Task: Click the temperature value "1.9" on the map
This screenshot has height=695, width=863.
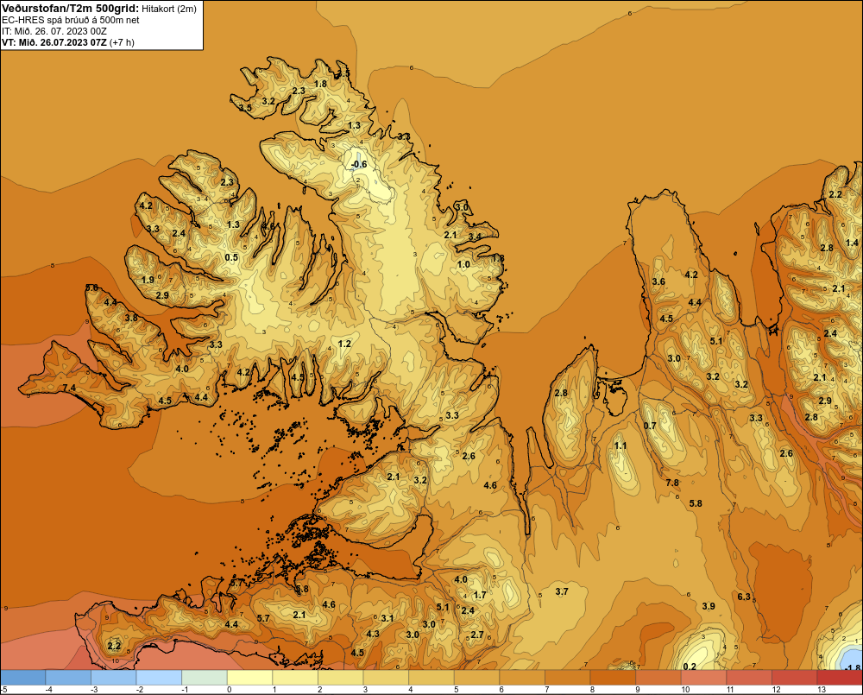Action: coord(148,280)
